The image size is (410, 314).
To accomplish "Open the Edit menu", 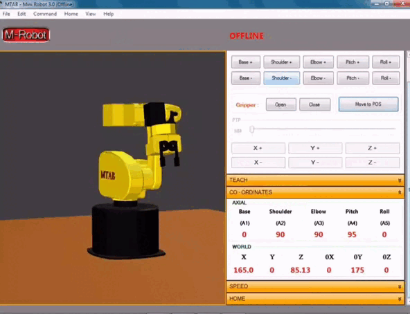I will (21, 14).
